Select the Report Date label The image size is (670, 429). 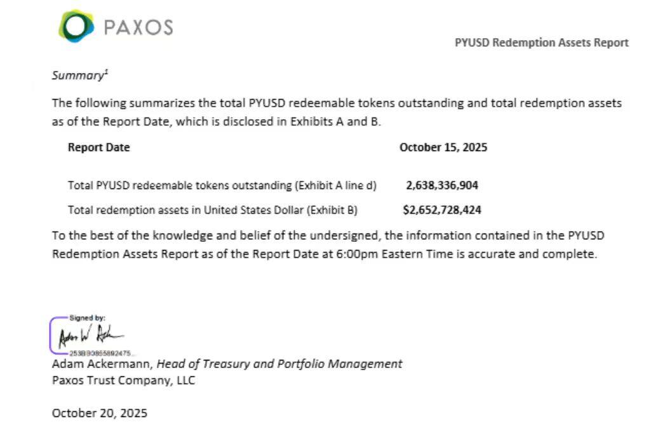98,147
